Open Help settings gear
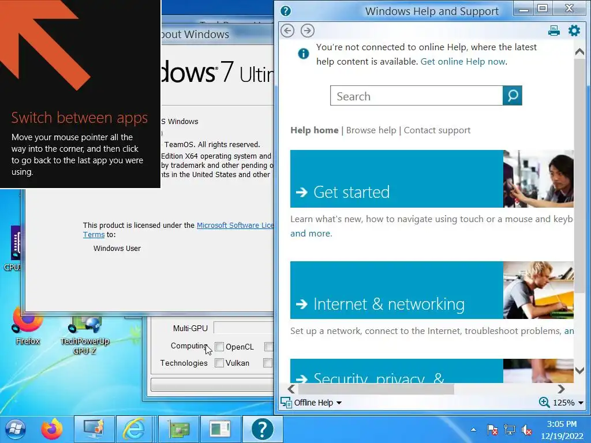 pyautogui.click(x=574, y=31)
